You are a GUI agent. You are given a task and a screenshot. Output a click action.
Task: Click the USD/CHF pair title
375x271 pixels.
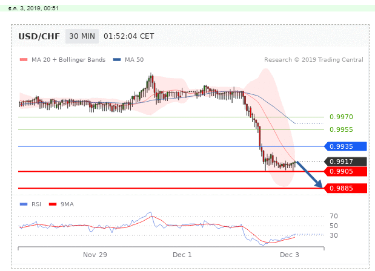(x=39, y=36)
